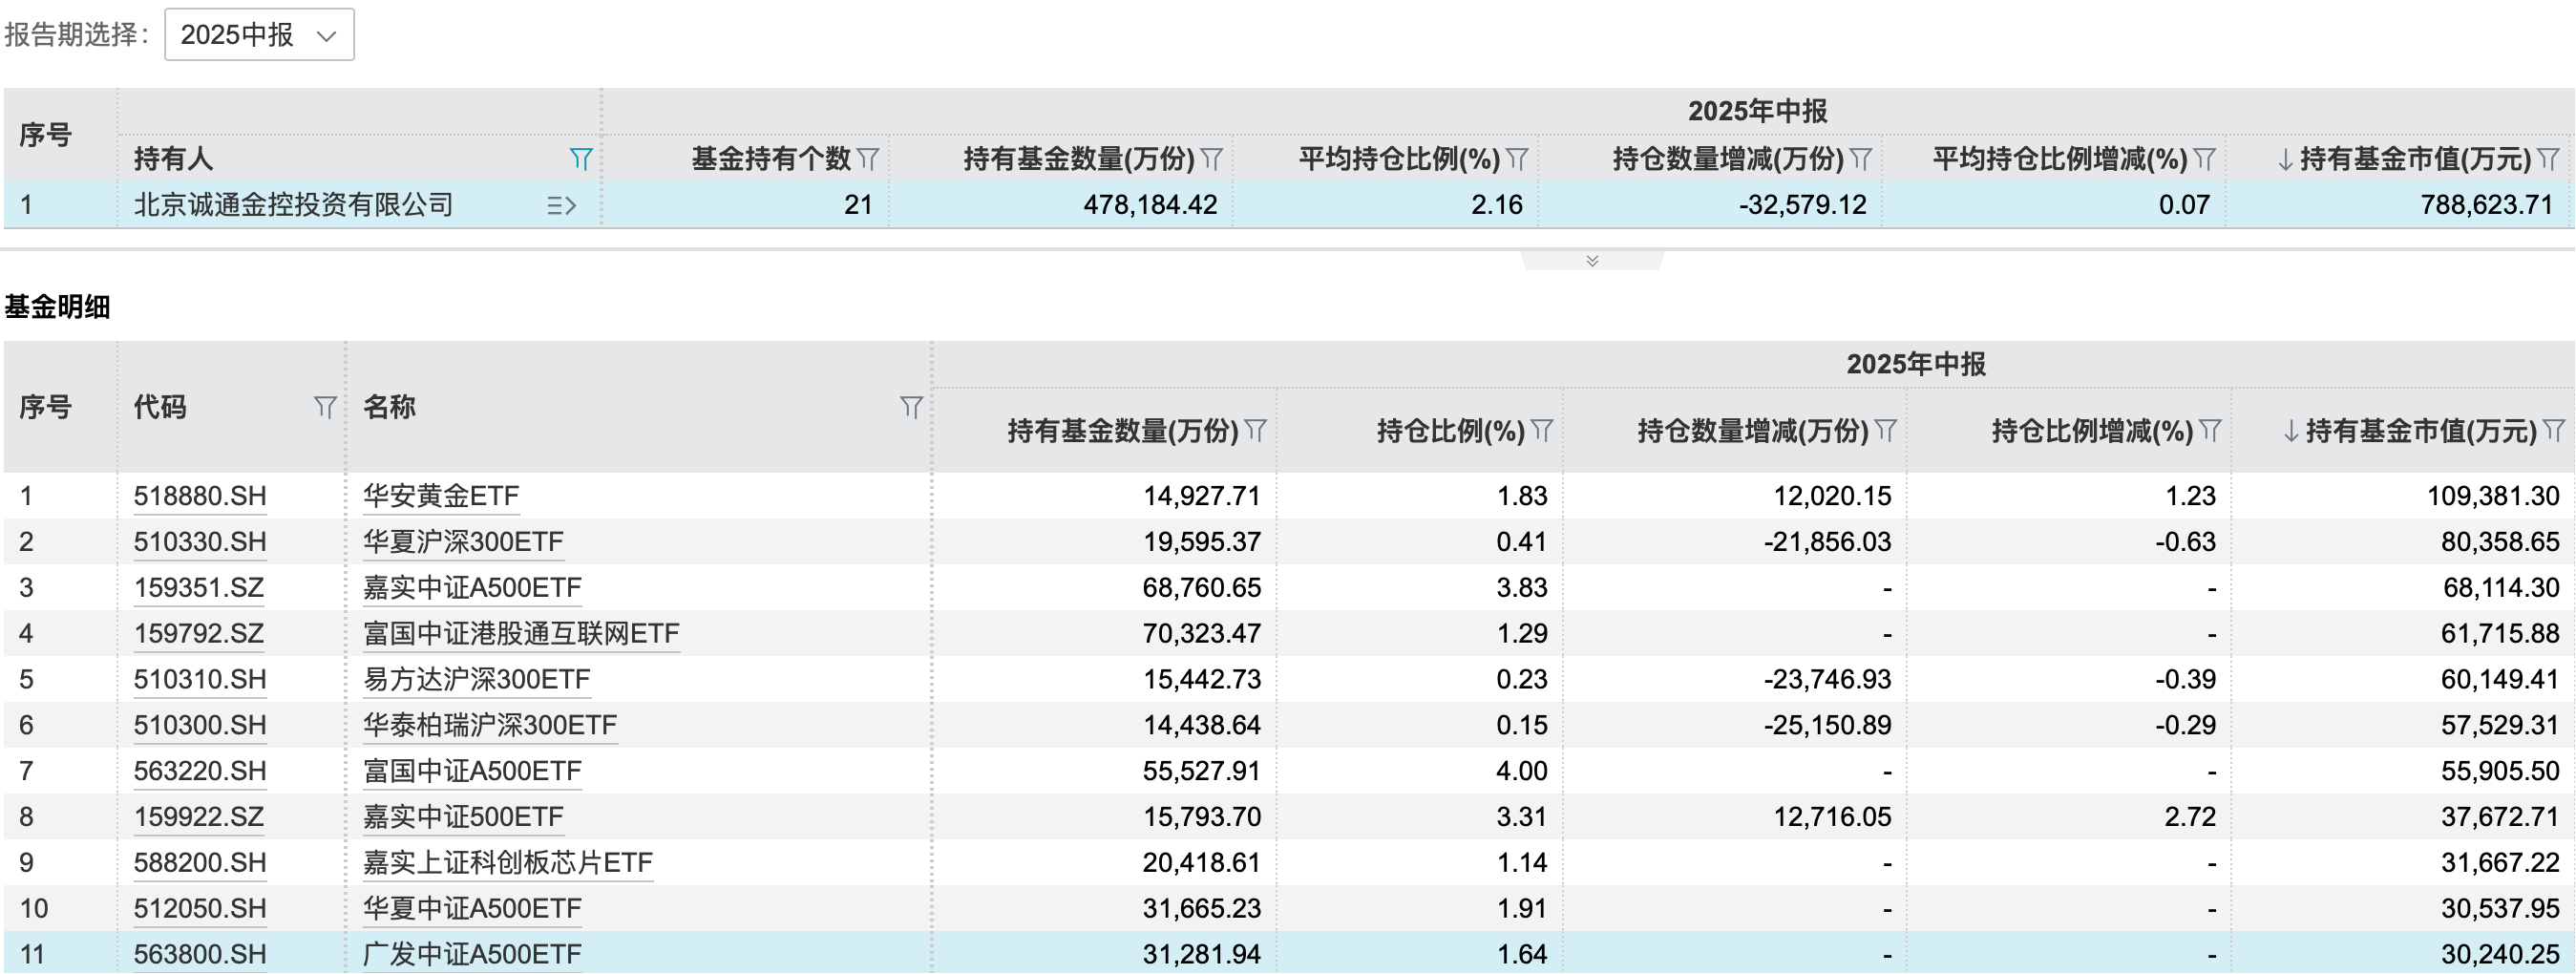The image size is (2576, 974).
Task: Sort by top 持有基金市值(万元) column header
Action: point(2414,159)
